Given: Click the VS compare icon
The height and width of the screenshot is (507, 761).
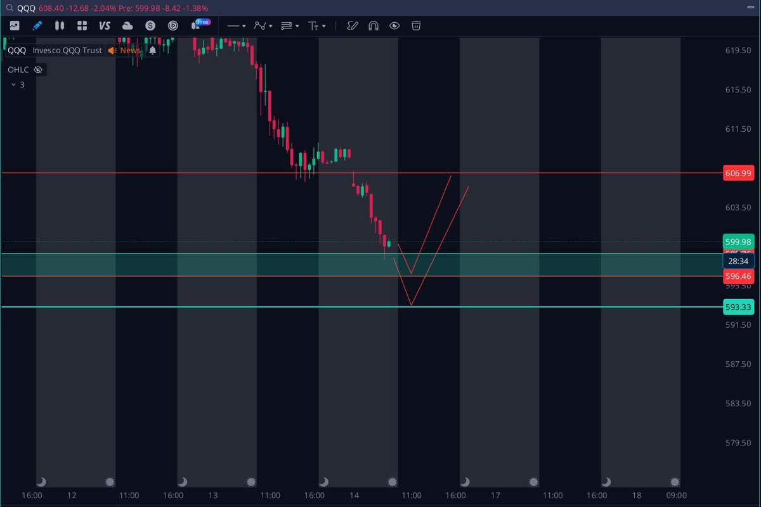Looking at the screenshot, I should click(x=105, y=26).
